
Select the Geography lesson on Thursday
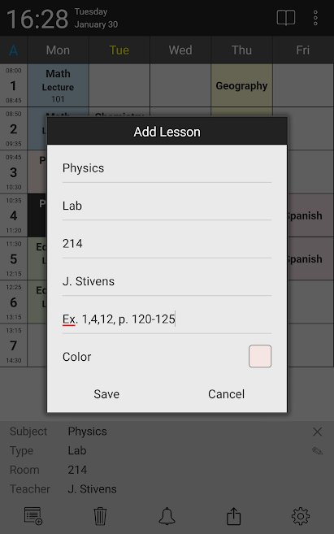pyautogui.click(x=241, y=85)
